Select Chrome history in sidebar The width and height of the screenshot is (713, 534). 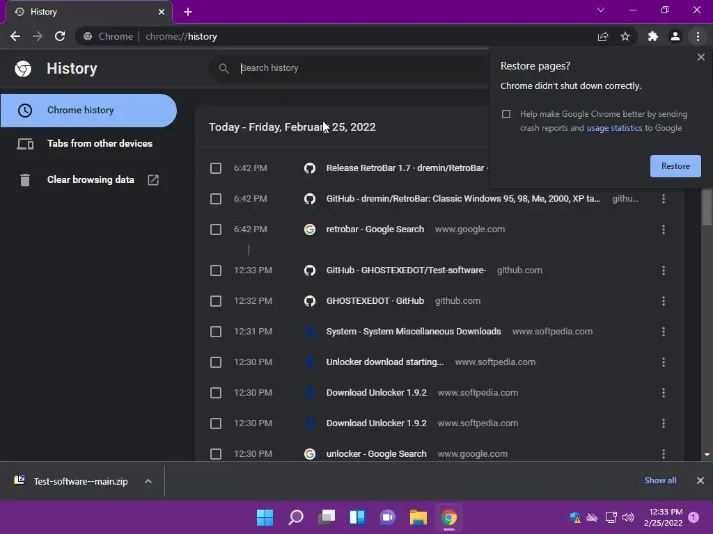pos(88,111)
